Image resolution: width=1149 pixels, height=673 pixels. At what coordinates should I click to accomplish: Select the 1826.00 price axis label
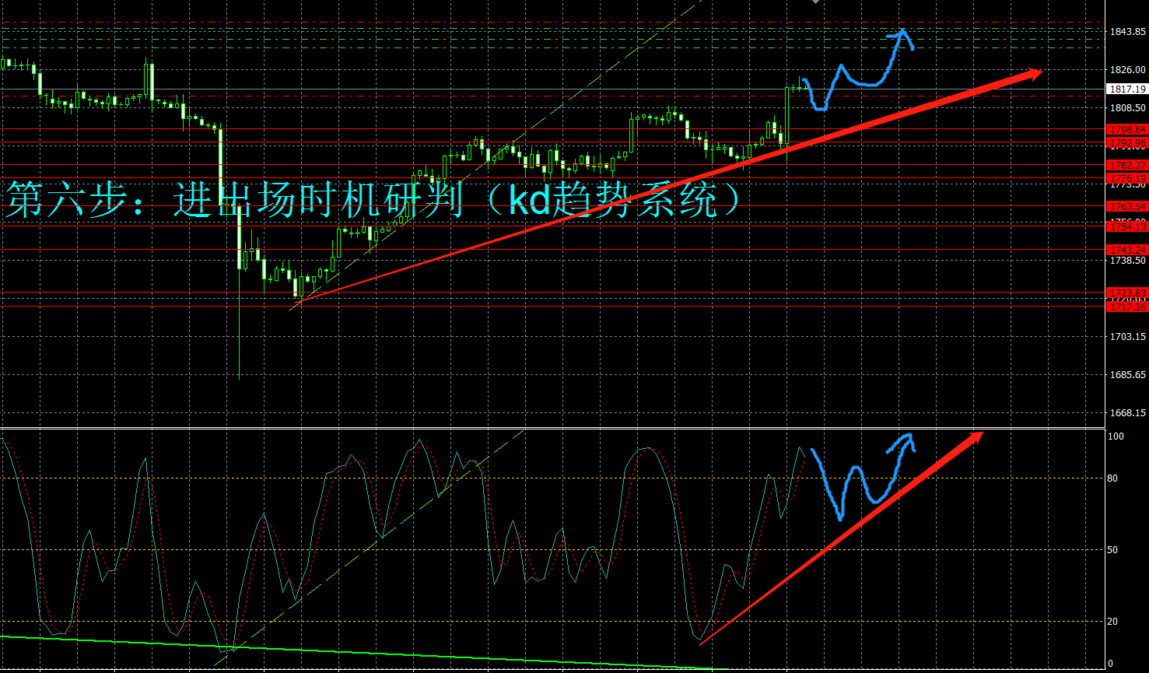tap(1128, 69)
